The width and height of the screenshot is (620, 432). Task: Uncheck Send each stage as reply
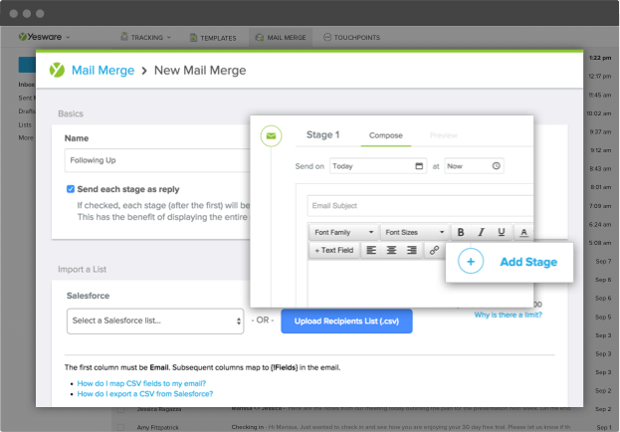(71, 189)
